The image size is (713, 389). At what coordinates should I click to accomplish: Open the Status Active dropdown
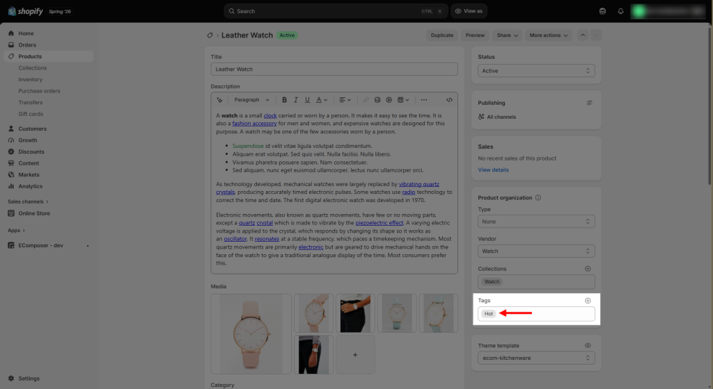(536, 71)
